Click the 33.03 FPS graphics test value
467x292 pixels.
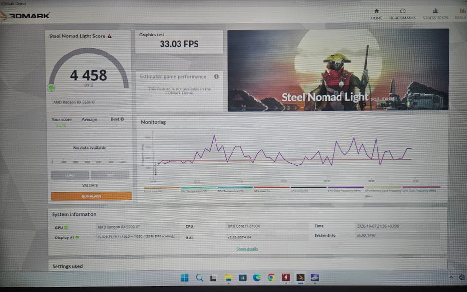(179, 44)
